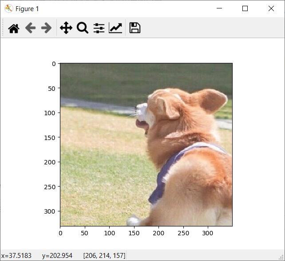
Task: Select the Zoom to rectangle magnifier
Action: click(x=83, y=28)
